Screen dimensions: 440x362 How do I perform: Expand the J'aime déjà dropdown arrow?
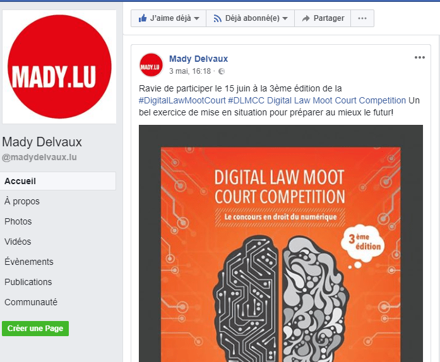(x=197, y=18)
